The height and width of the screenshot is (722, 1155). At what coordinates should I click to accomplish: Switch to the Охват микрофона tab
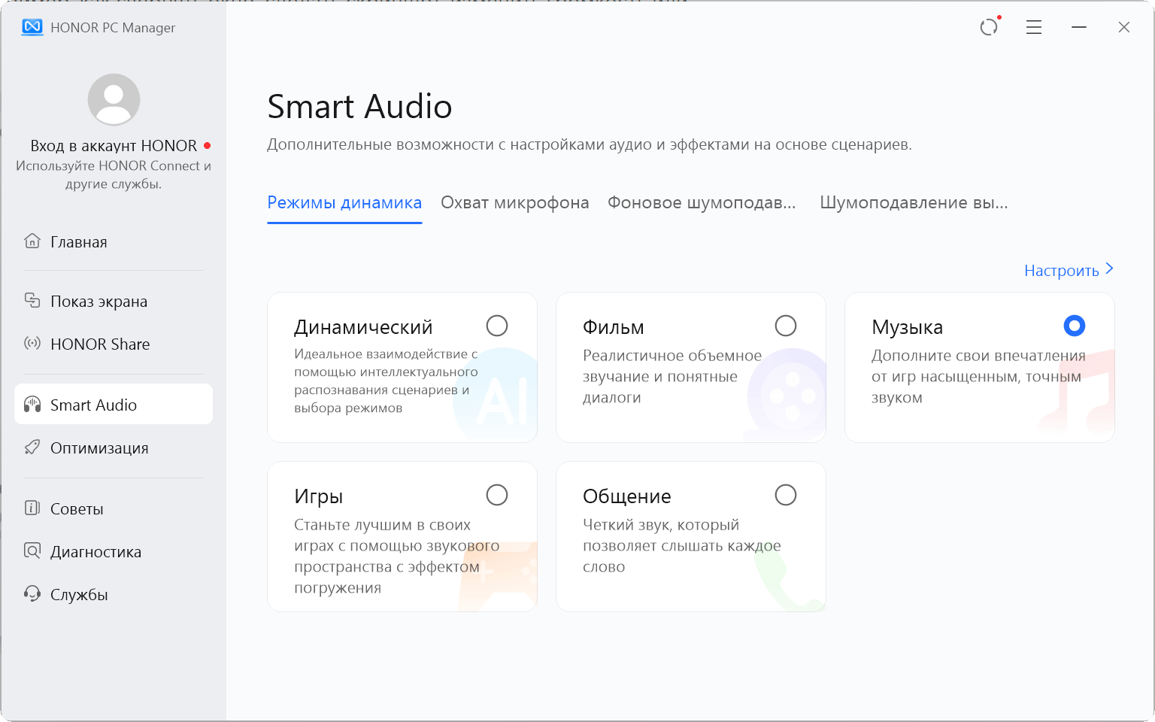[x=515, y=203]
